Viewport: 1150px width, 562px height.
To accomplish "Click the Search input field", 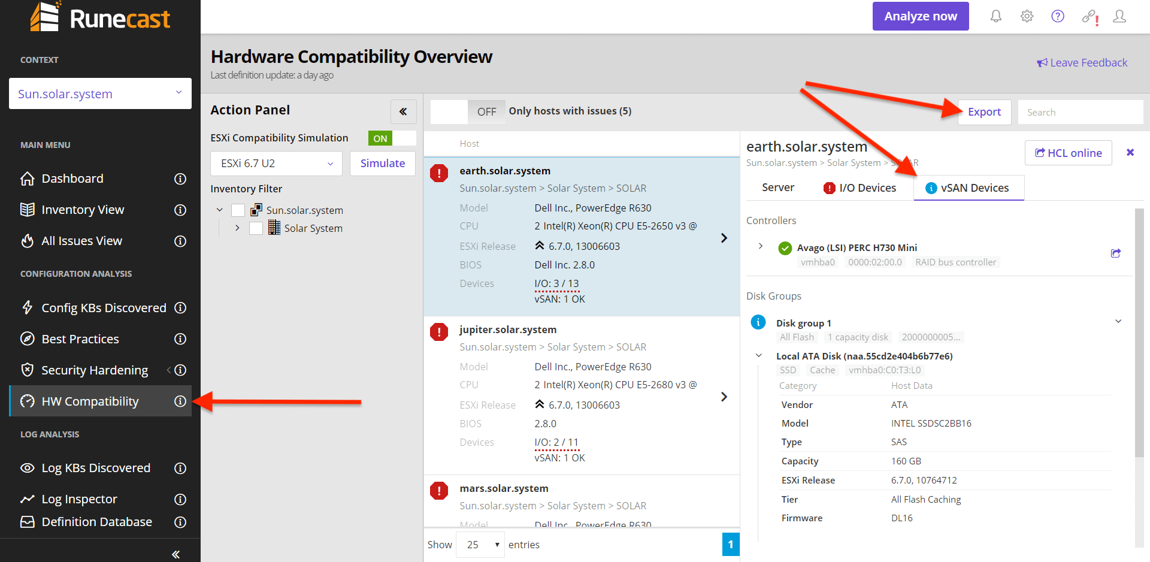I will click(x=1081, y=112).
